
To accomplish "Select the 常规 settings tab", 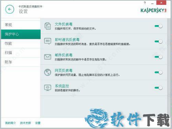I will tap(21, 25).
